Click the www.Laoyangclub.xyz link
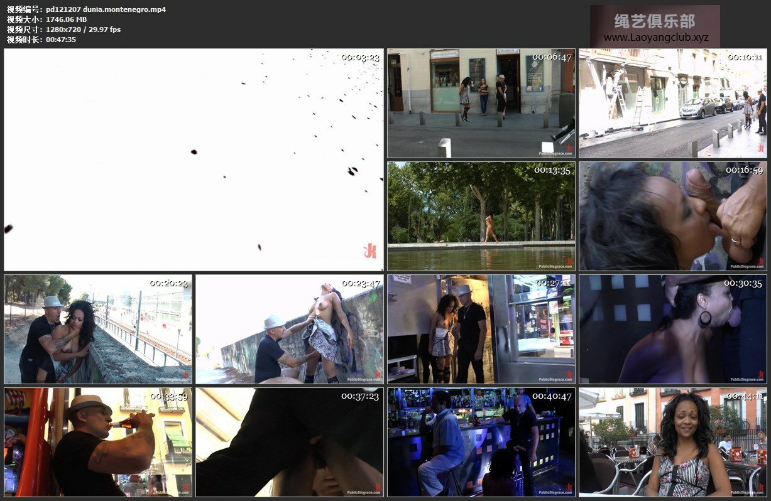The width and height of the screenshot is (771, 501). 655,38
